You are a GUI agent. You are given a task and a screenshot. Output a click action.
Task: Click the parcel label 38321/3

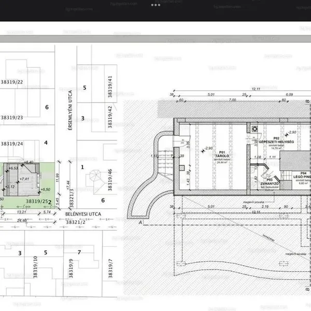72,199
